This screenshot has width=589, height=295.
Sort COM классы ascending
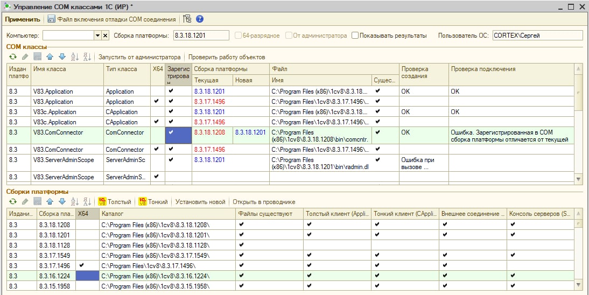click(x=75, y=57)
